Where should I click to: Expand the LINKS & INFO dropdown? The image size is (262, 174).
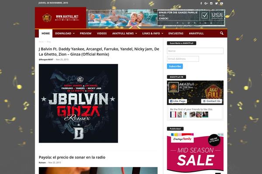153,33
